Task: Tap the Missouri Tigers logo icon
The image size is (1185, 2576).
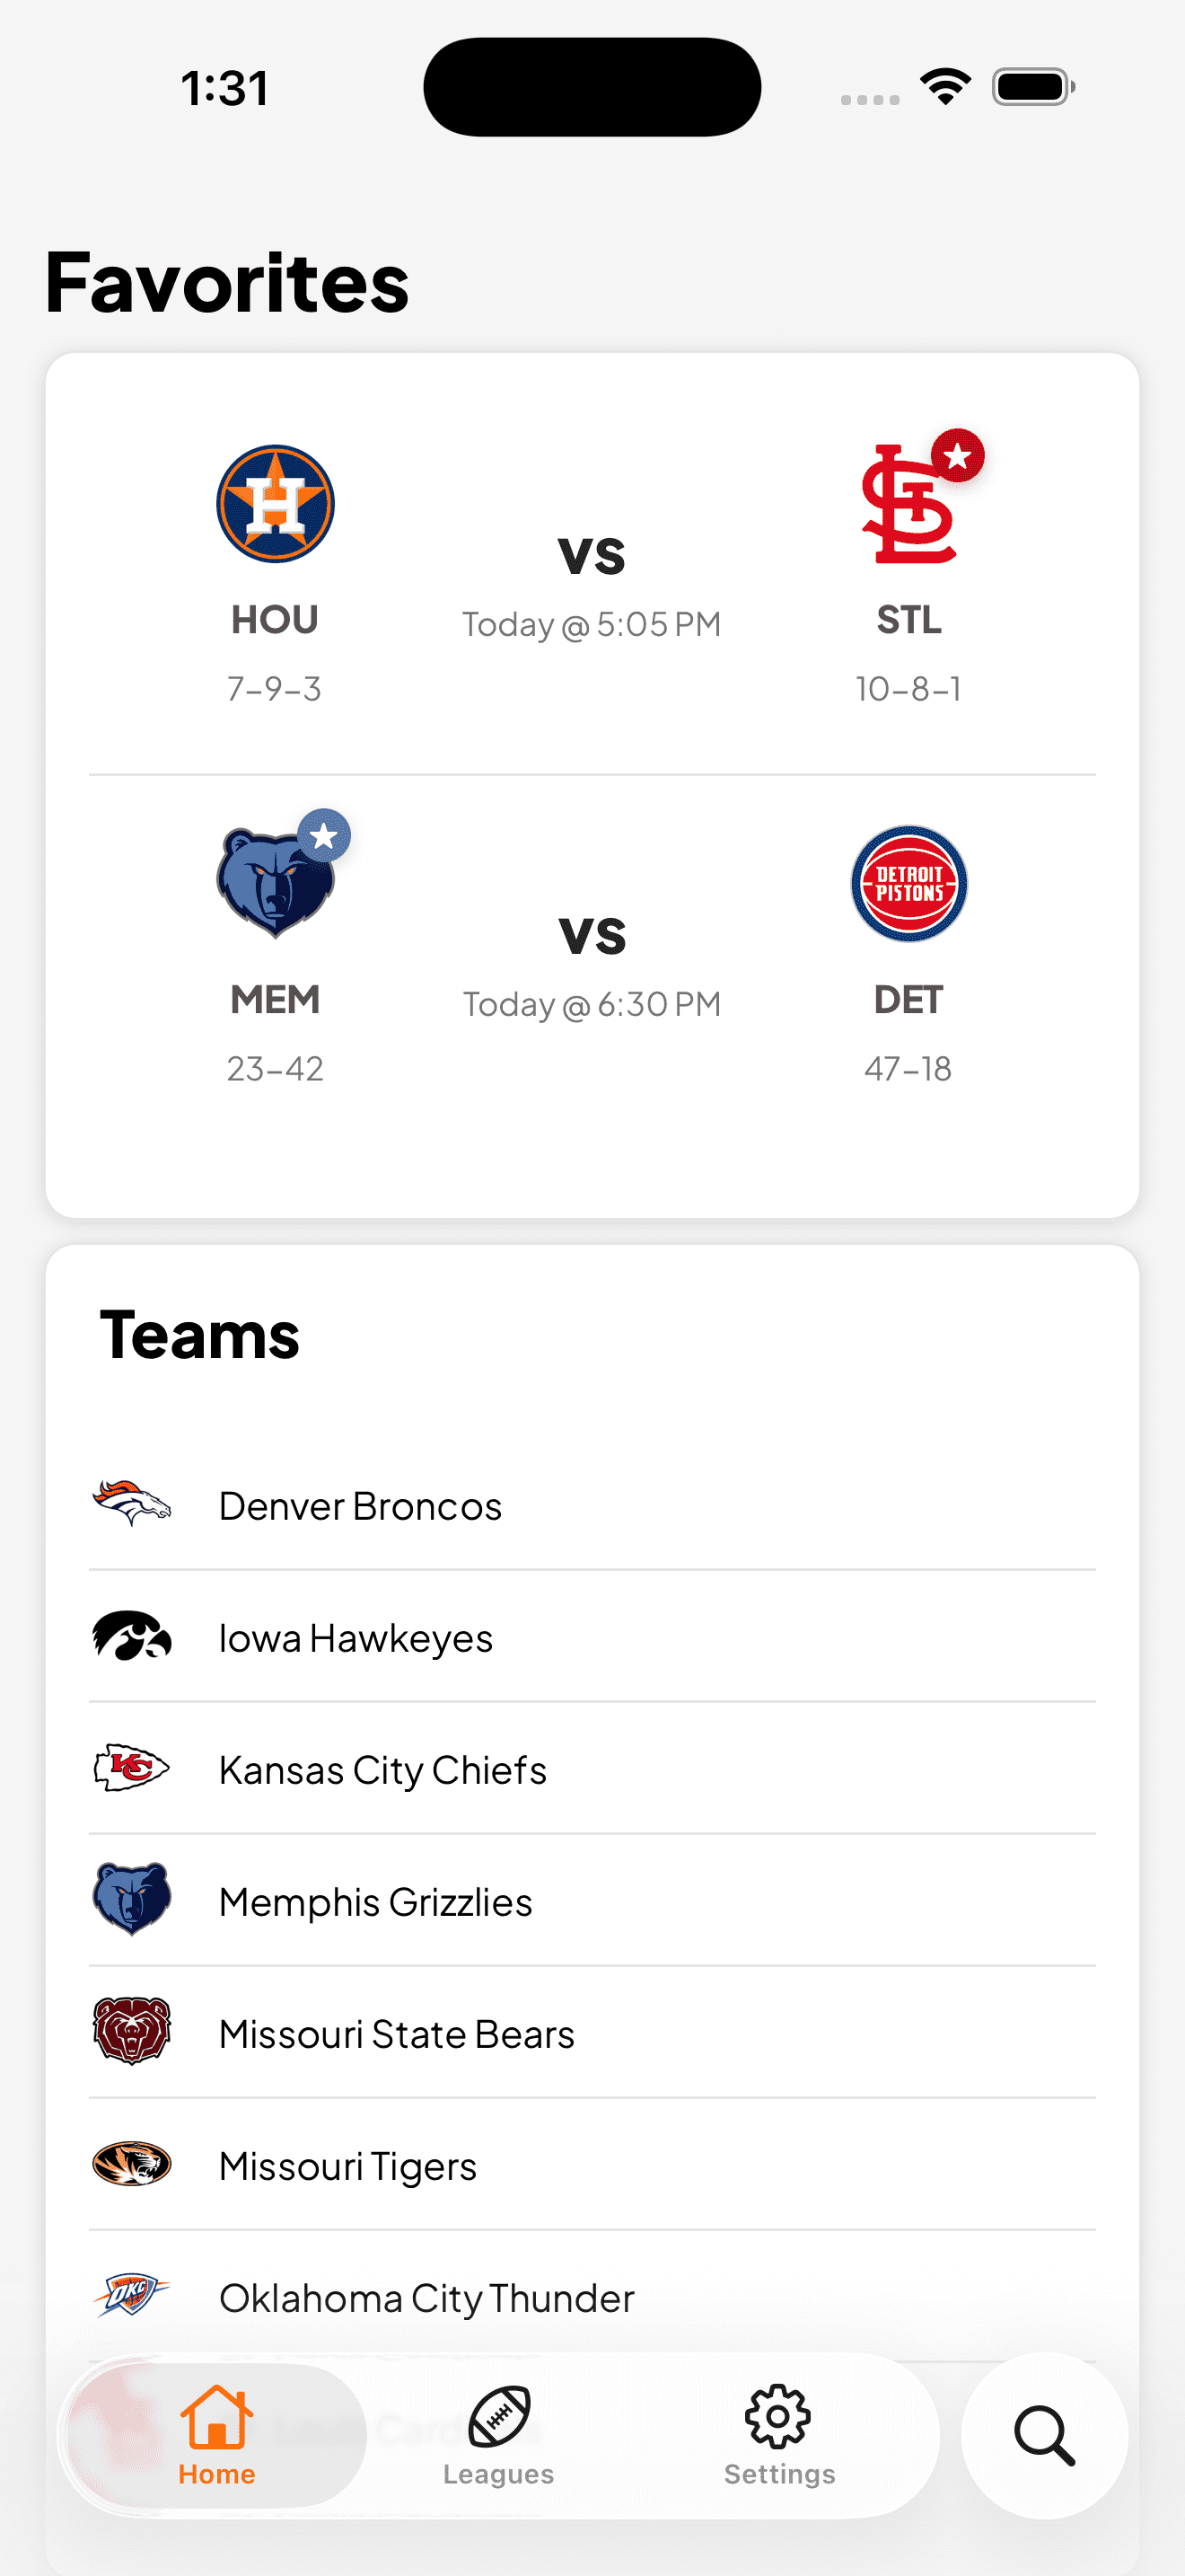Action: click(x=132, y=2165)
